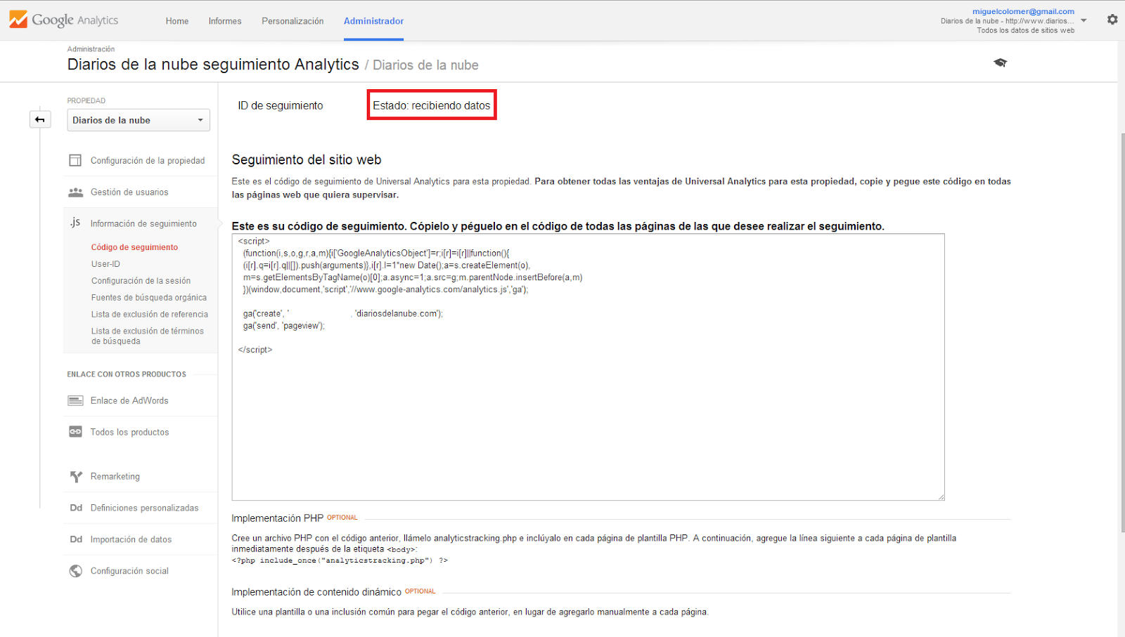Click the Dd icon beside Definiciones personalizadas

coord(76,508)
